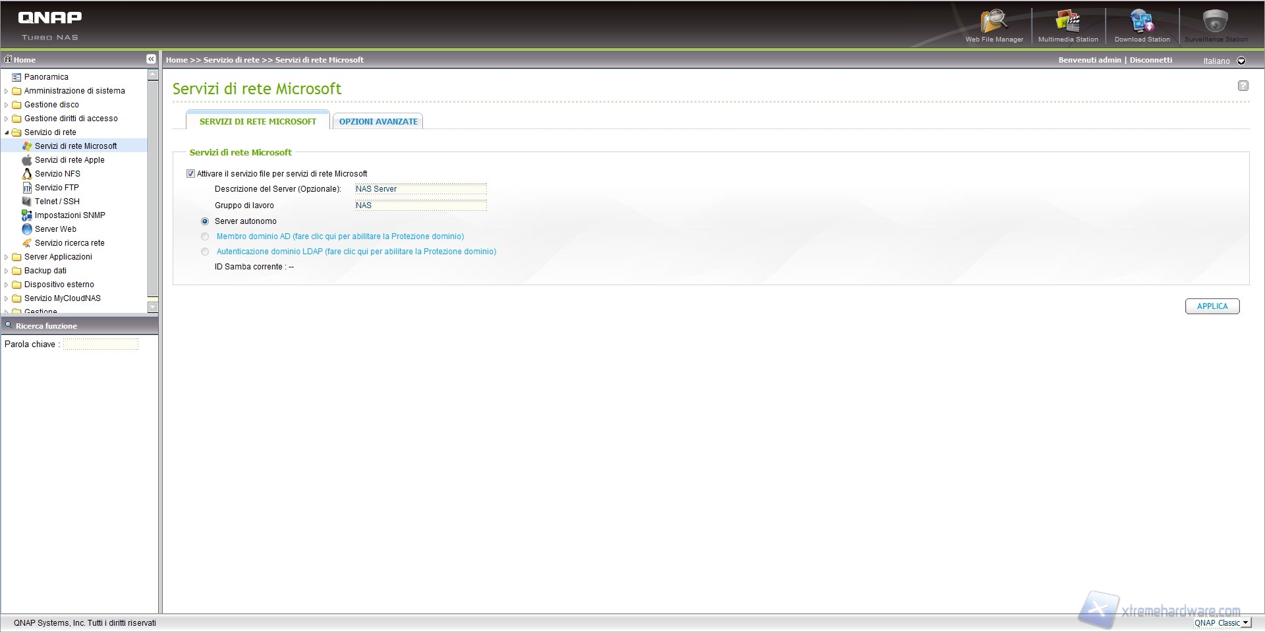The image size is (1265, 633).
Task: Collapse the left navigation panel
Action: pos(151,59)
